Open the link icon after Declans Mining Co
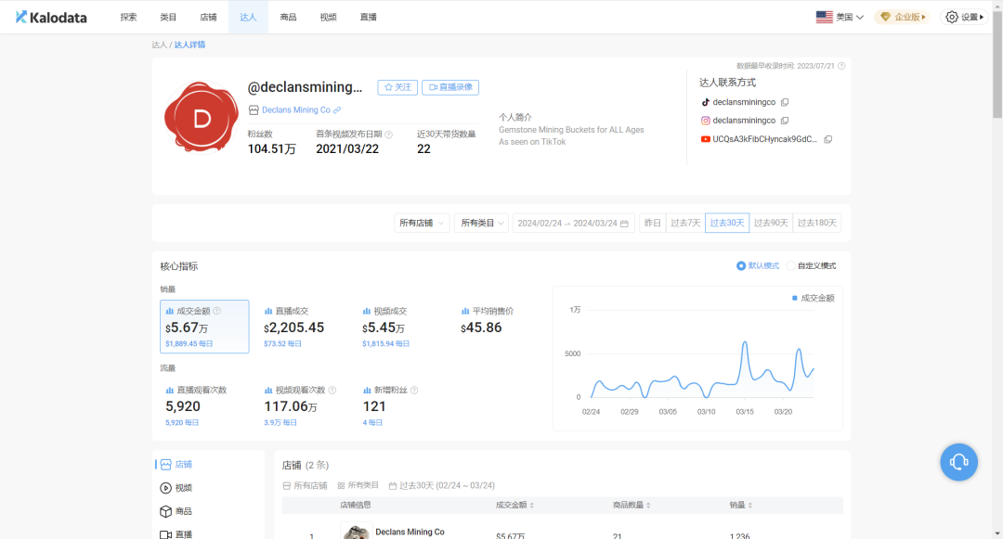This screenshot has width=1003, height=539. (337, 110)
